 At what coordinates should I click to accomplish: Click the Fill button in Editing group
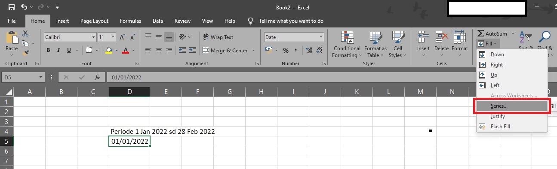point(487,43)
